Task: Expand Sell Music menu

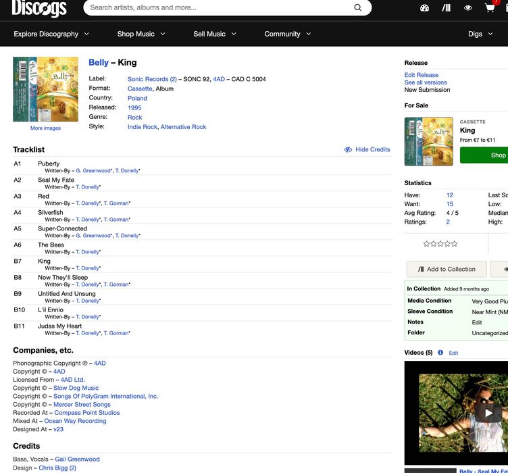Action: 215,34
